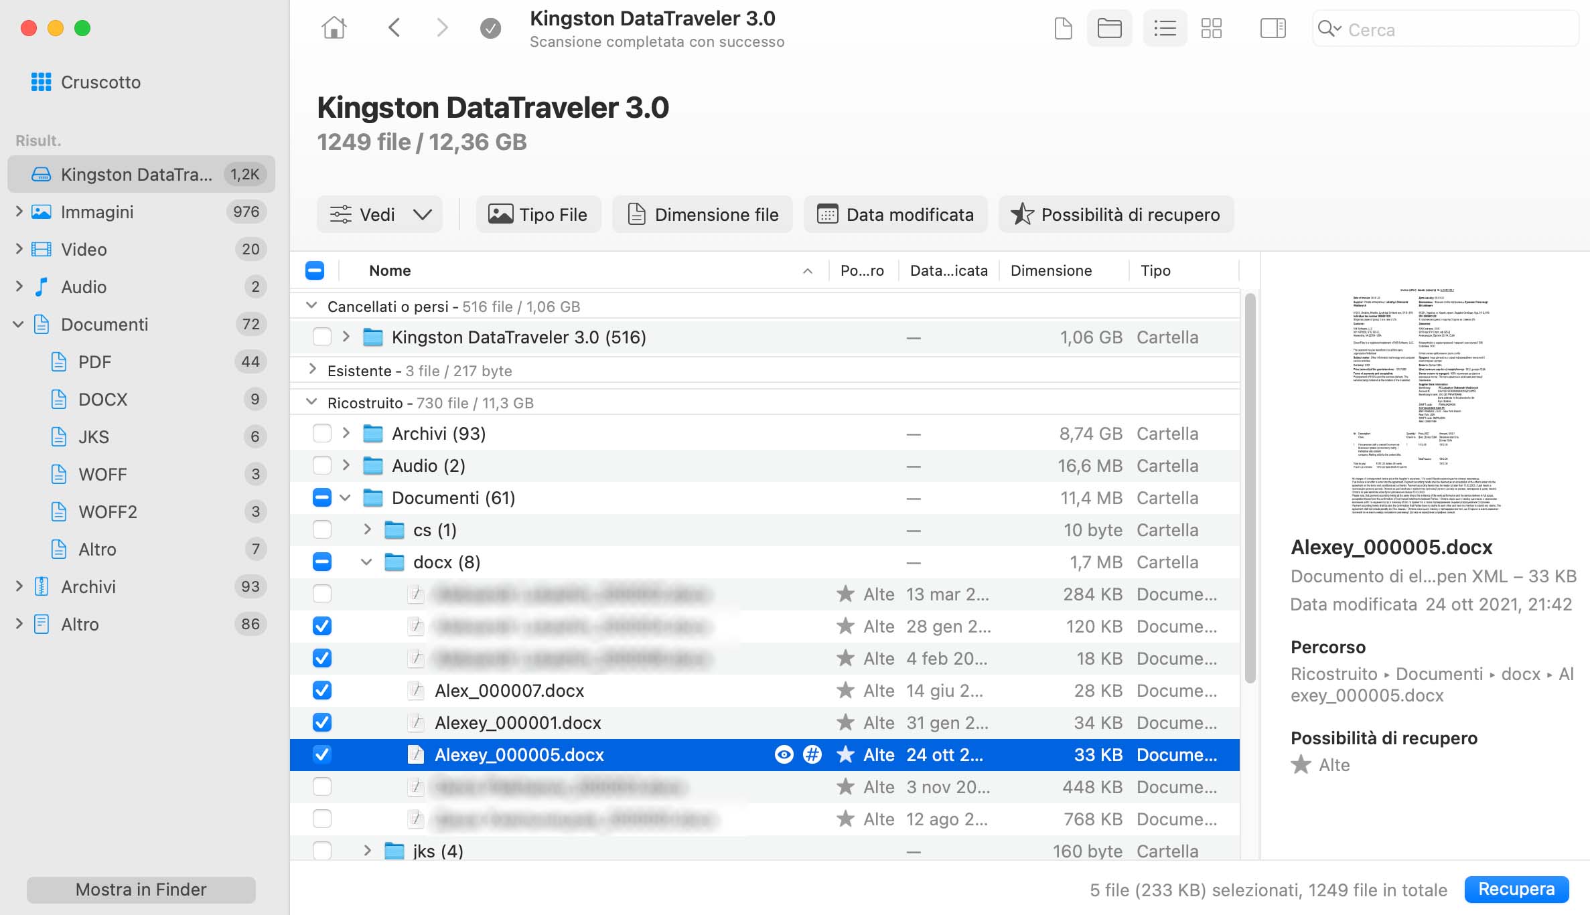The image size is (1590, 915).
Task: Check the 768 KB document checkbox
Action: [x=322, y=819]
